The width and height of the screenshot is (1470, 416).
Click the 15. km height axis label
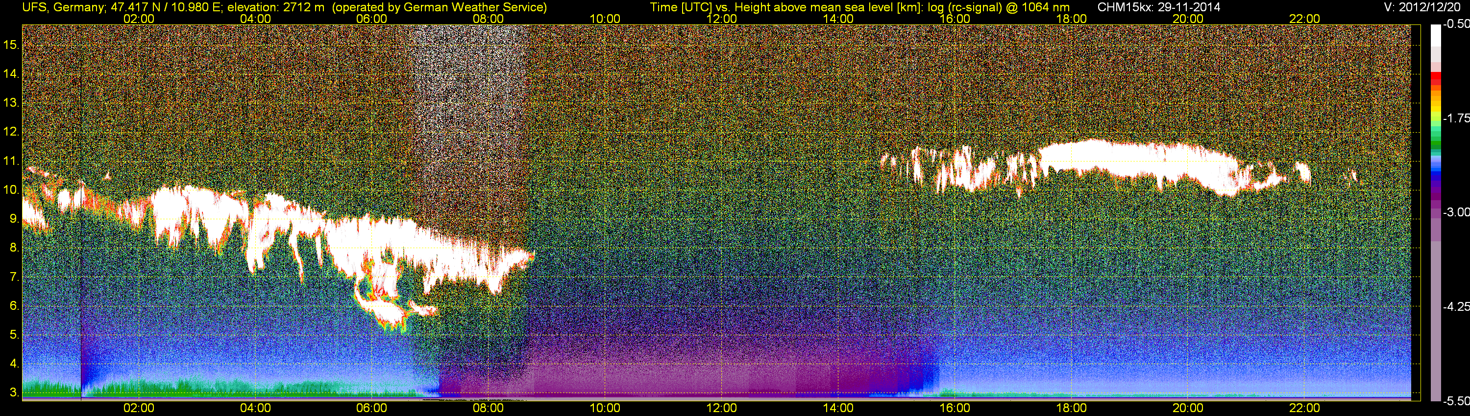(11, 45)
